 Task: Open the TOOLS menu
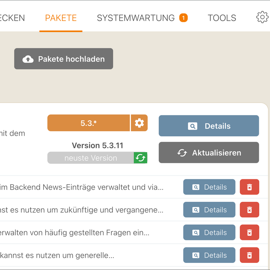click(222, 18)
